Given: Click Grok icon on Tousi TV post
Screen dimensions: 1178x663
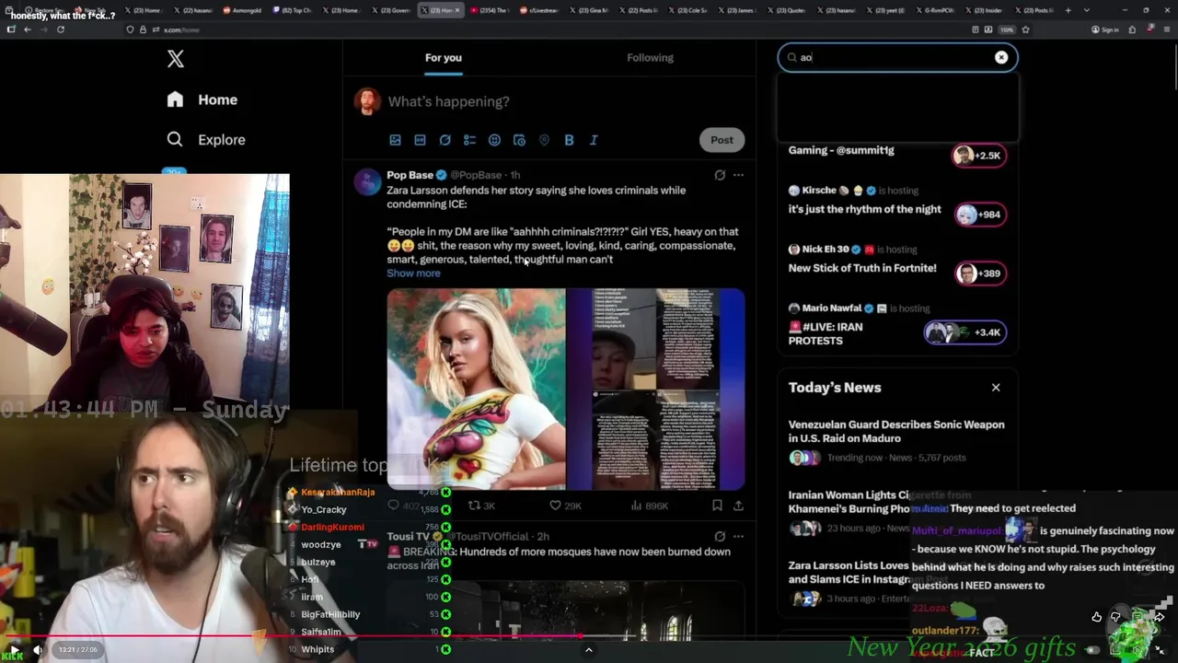Looking at the screenshot, I should click(720, 536).
